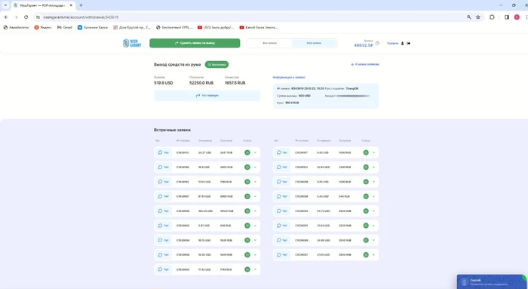Switch to the Мои заявки tab
Image resolution: width=528 pixels, height=289 pixels.
point(314,43)
